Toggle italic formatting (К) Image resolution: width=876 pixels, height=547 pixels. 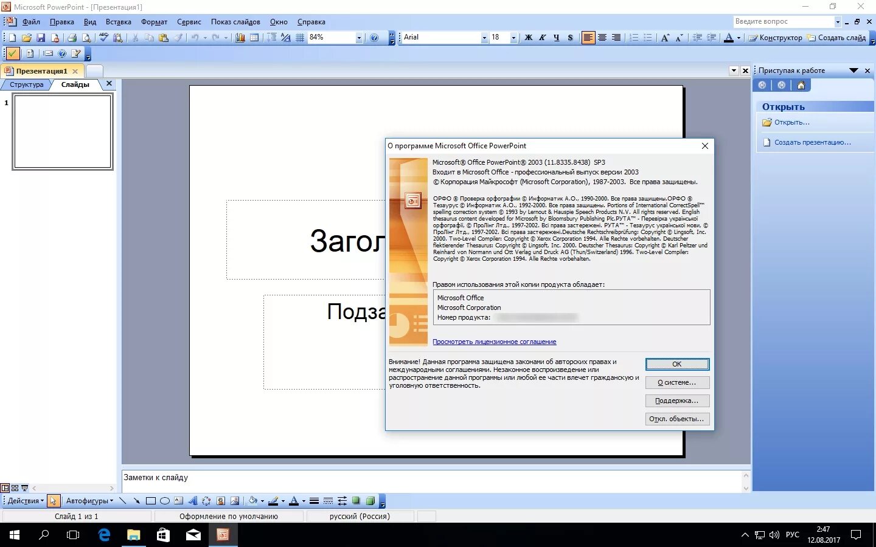click(x=543, y=38)
